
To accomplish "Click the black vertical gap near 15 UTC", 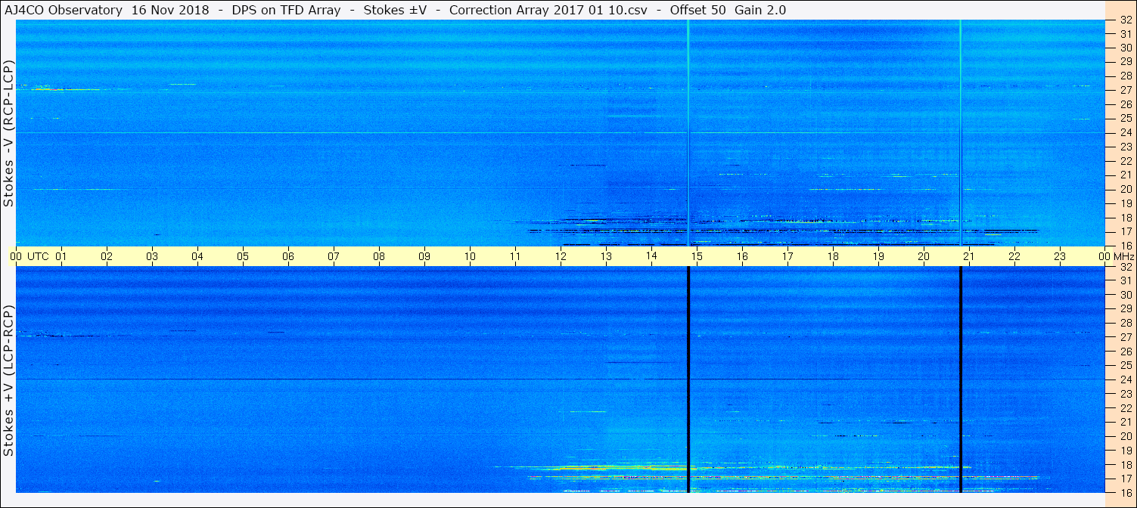I will (688, 379).
